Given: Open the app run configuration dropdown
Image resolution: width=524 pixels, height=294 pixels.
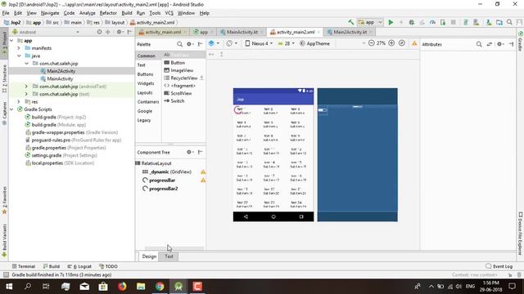Looking at the screenshot, I should pyautogui.click(x=370, y=22).
